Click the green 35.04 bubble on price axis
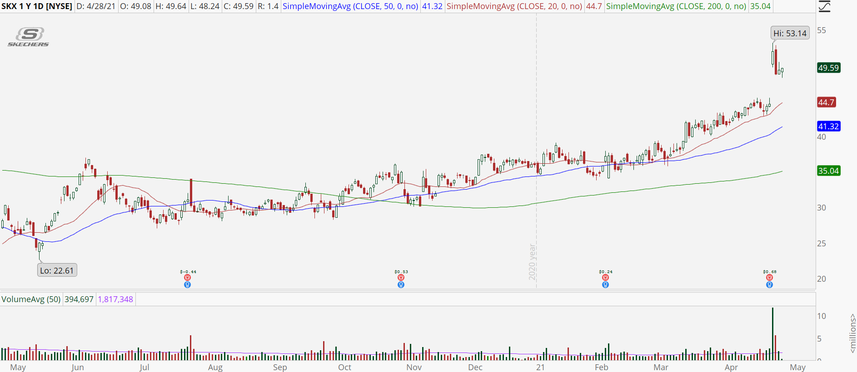The width and height of the screenshot is (857, 372). [x=828, y=171]
